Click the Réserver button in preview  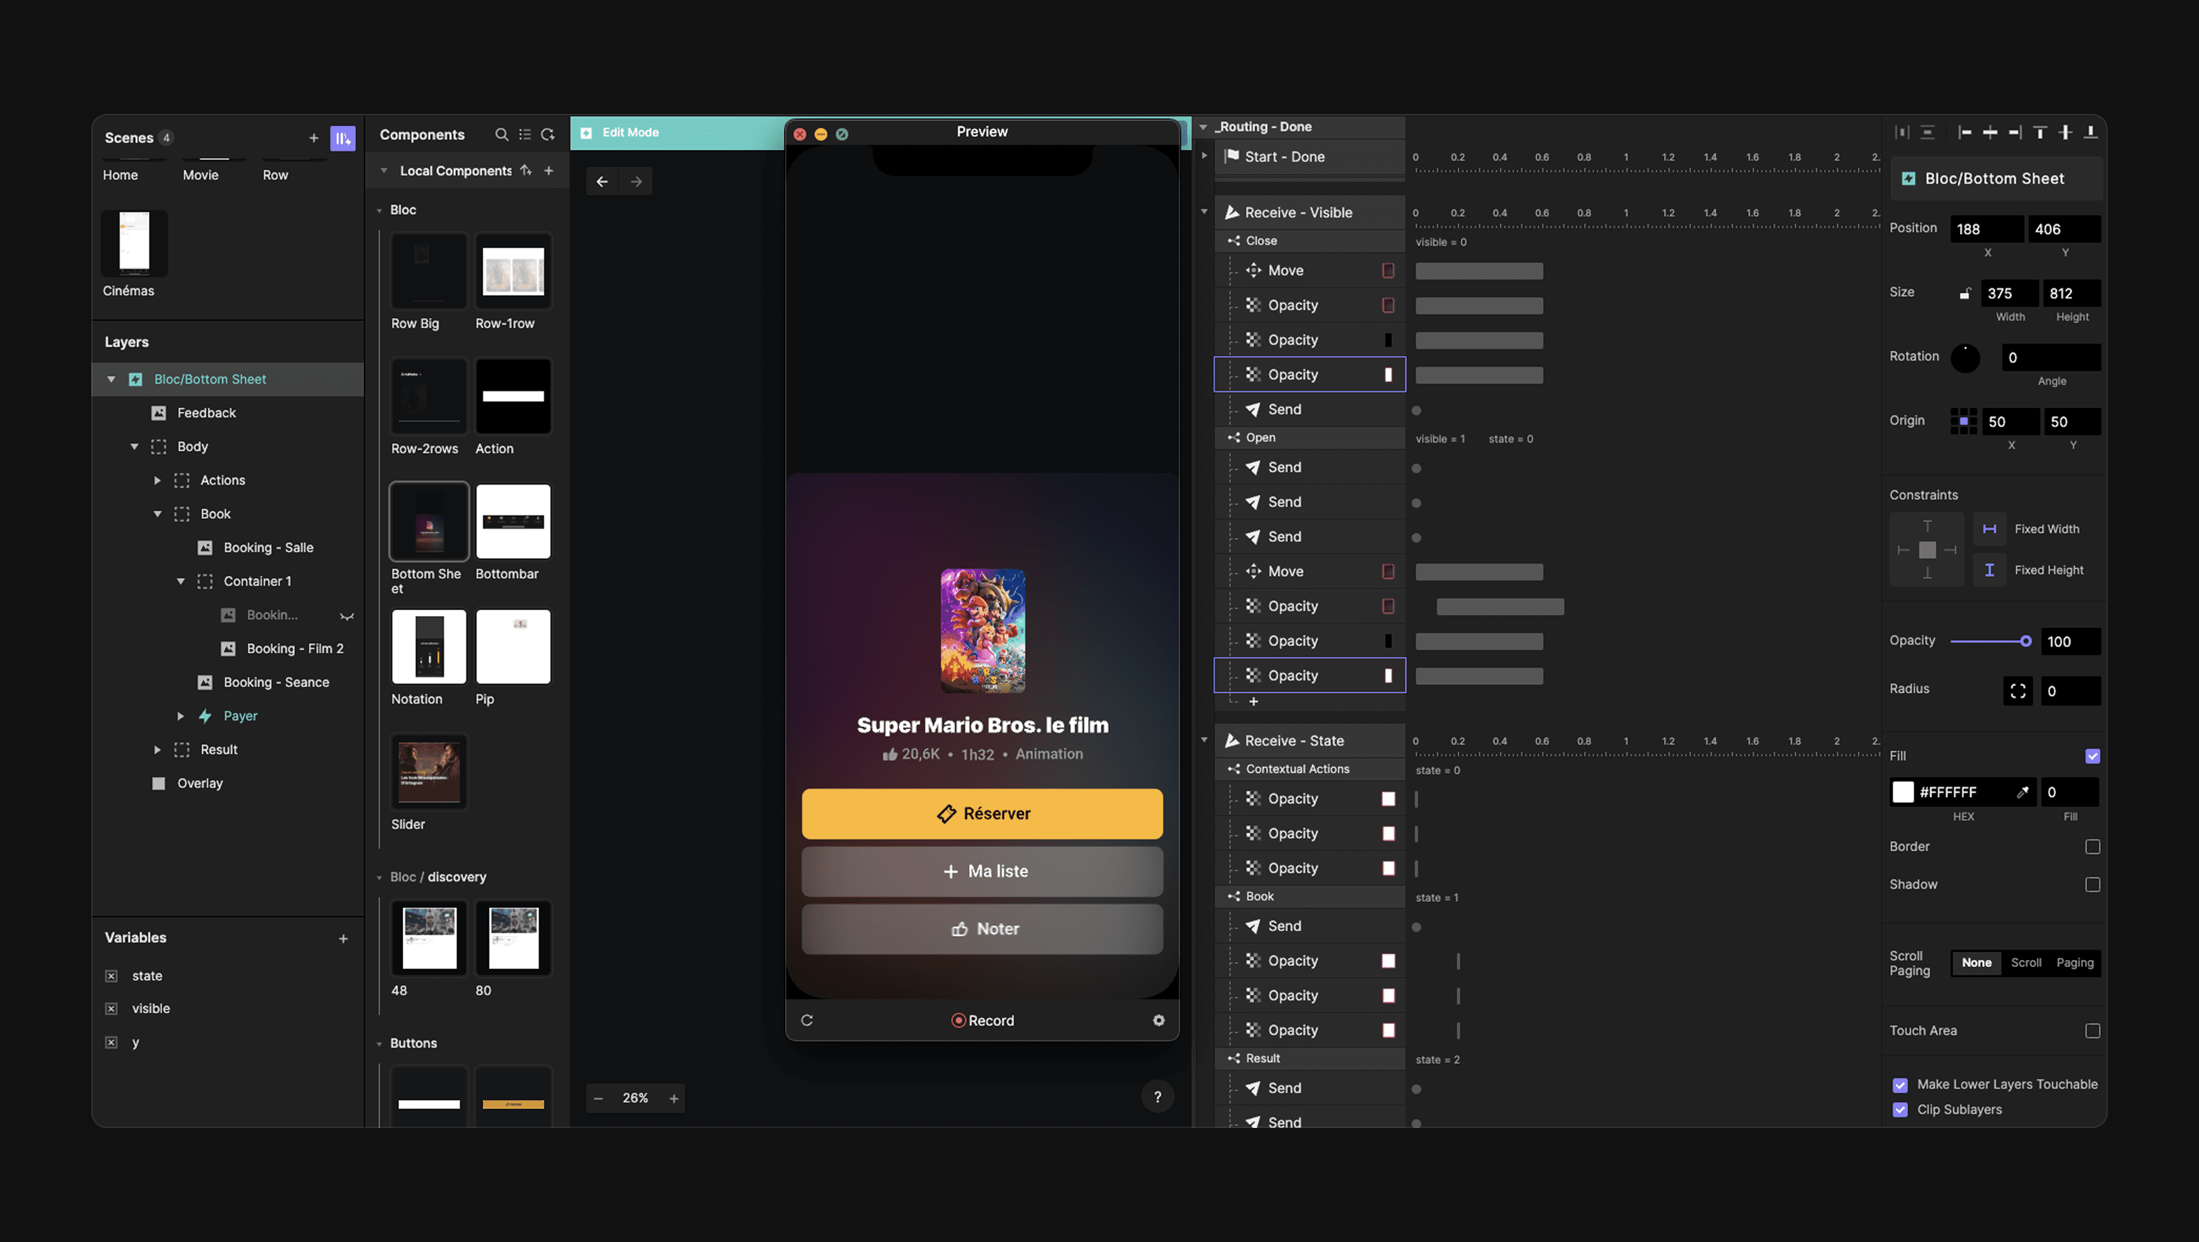(x=982, y=814)
